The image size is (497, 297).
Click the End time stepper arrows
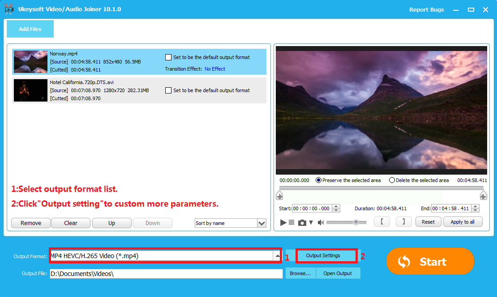475,208
